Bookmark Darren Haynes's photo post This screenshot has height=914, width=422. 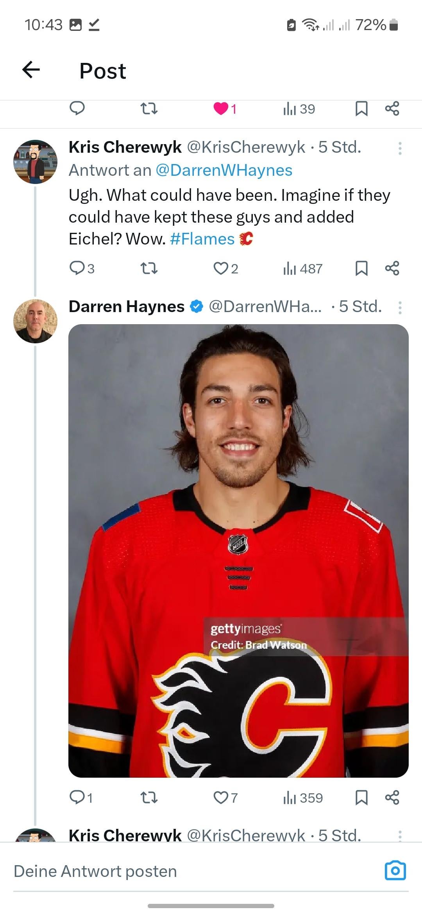(x=361, y=798)
